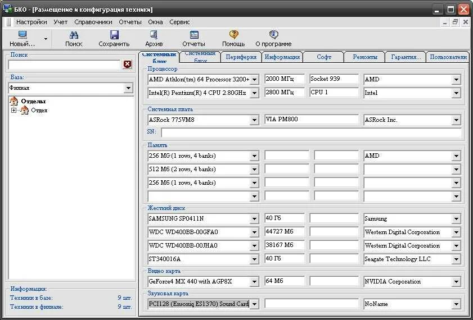Click the Техники в базе count text
This screenshot has width=473, height=320.
click(x=125, y=298)
